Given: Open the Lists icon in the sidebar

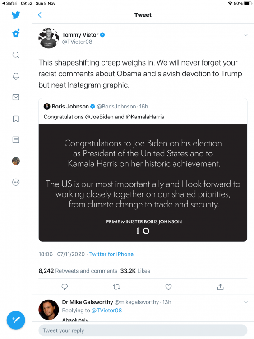Looking at the screenshot, I should [x=16, y=140].
